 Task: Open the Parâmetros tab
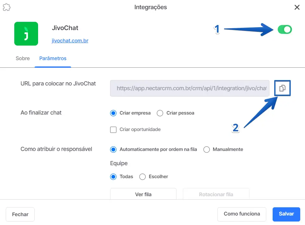click(53, 59)
